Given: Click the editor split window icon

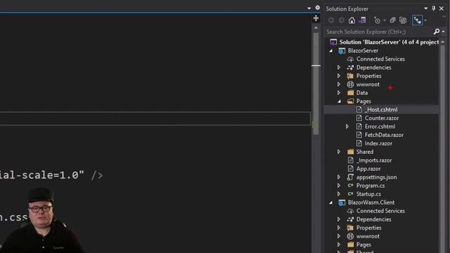Looking at the screenshot, I should tap(316, 18).
